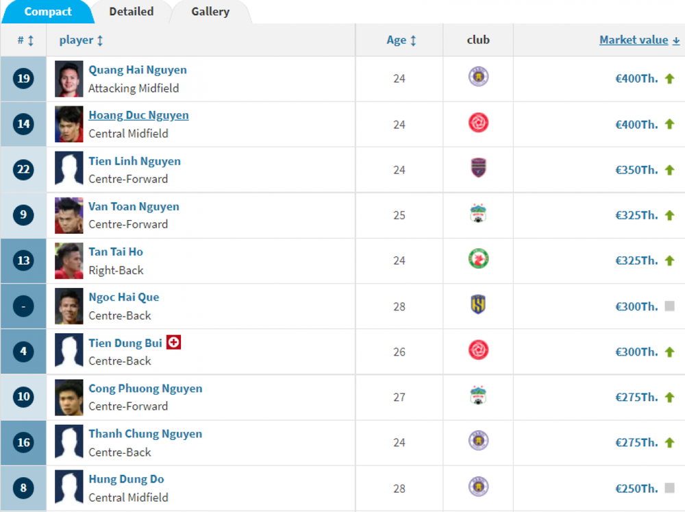Open Ngoc Hai Que's yellow-blue club badge

(478, 304)
